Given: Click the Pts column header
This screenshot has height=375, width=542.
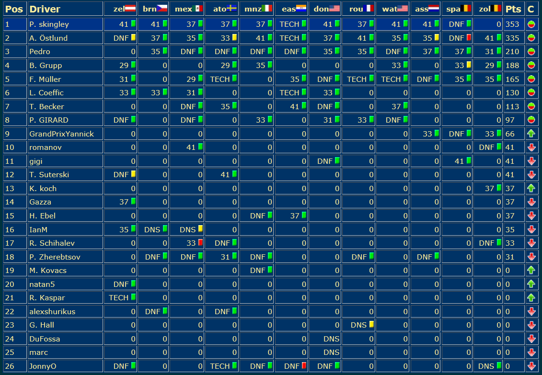Looking at the screenshot, I should tap(513, 9).
